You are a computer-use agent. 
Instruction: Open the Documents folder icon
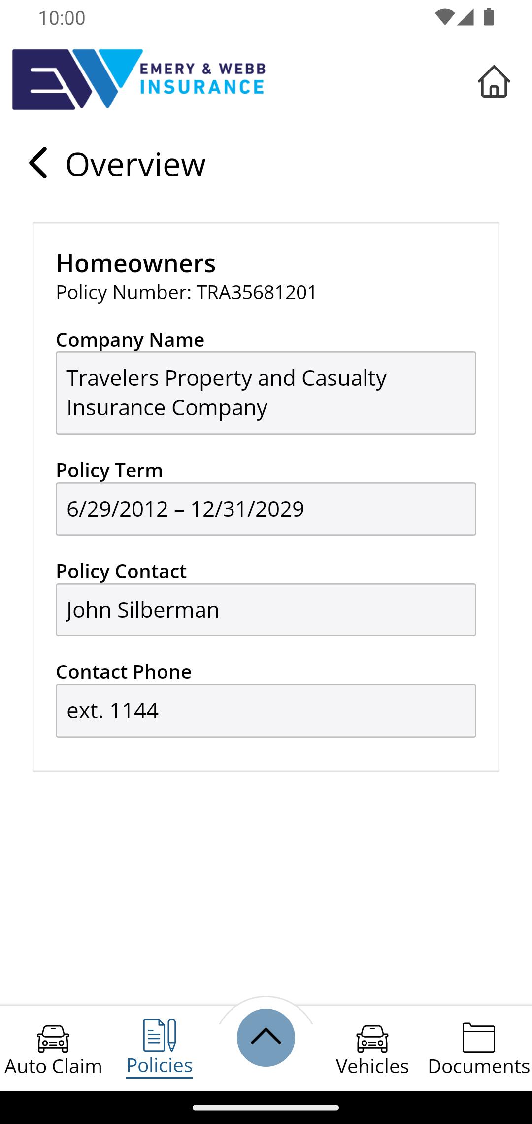click(x=479, y=1038)
